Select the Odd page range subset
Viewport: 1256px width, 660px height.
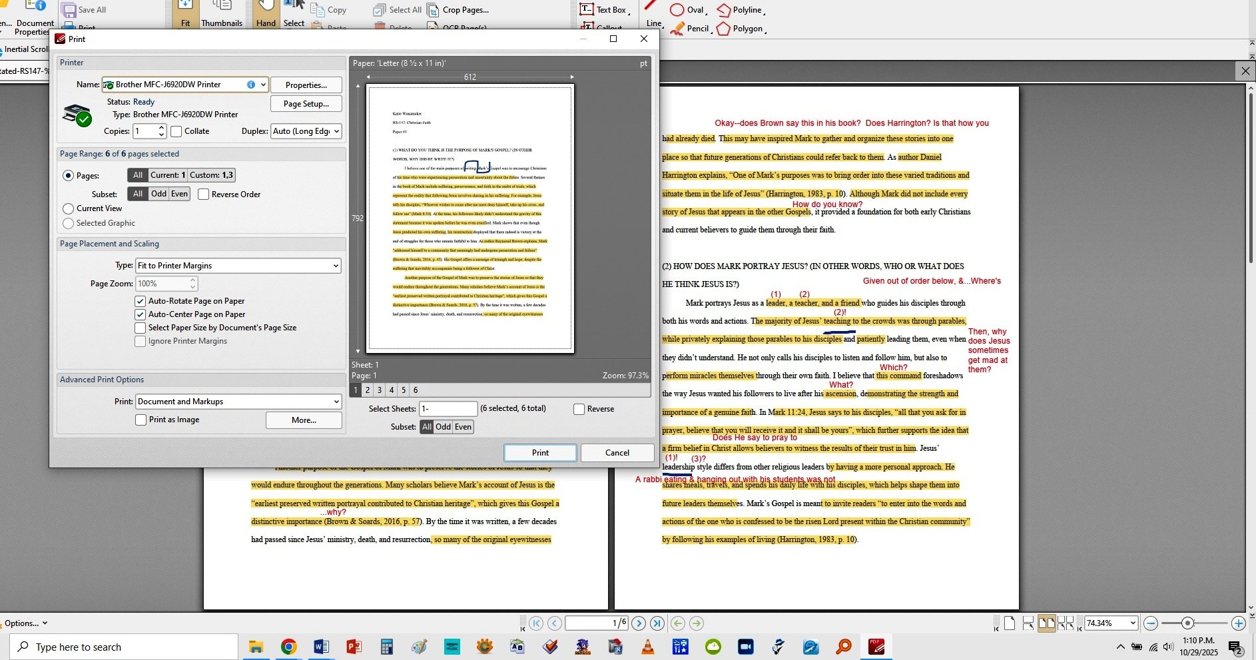pyautogui.click(x=158, y=194)
